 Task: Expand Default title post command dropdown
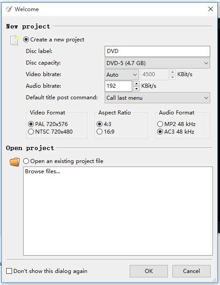pos(157,98)
